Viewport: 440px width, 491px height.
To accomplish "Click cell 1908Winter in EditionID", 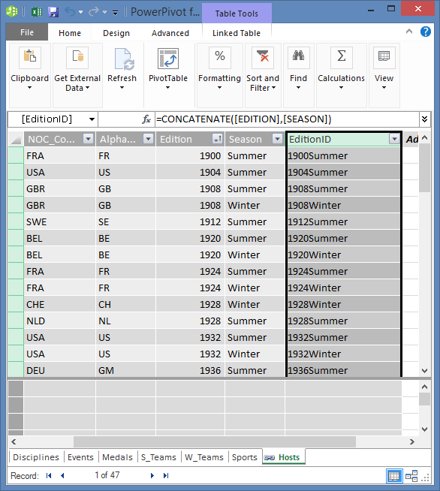I will [344, 205].
